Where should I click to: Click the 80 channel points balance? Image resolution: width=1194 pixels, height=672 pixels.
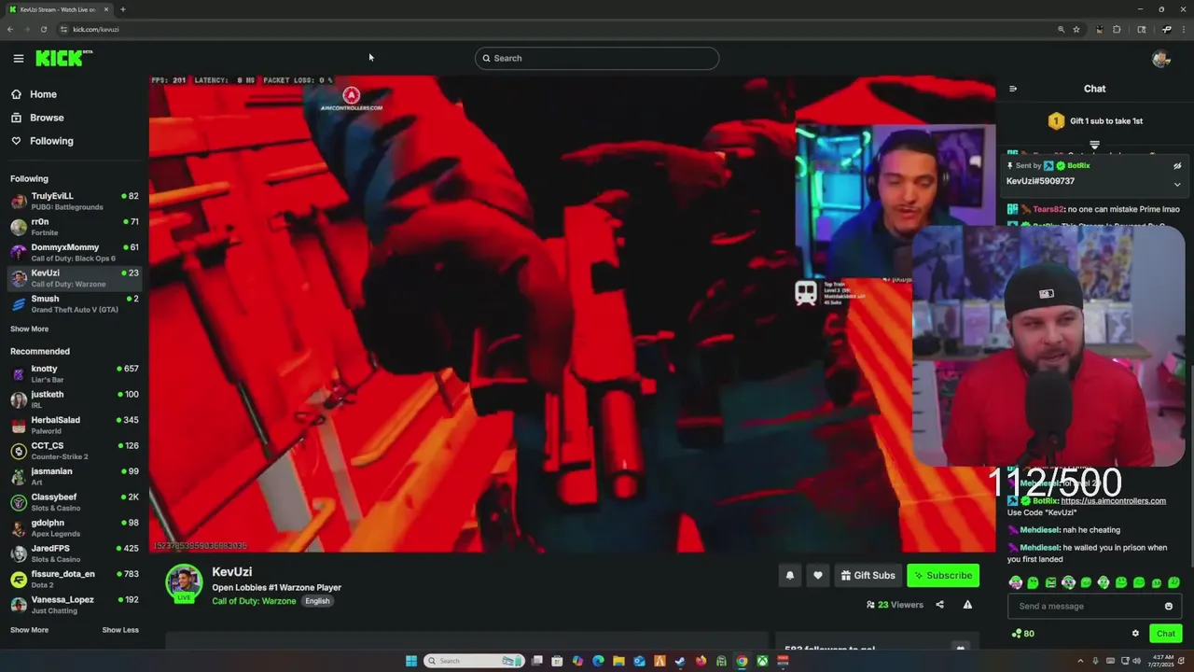[x=1023, y=634]
